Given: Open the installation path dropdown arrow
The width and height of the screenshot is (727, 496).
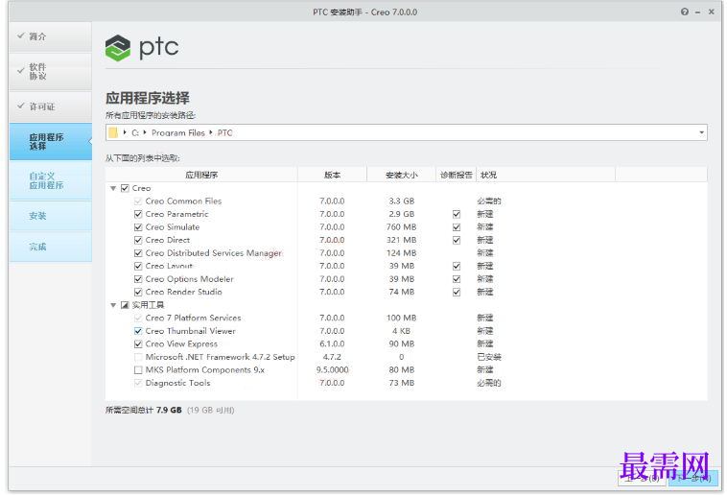Looking at the screenshot, I should click(701, 132).
